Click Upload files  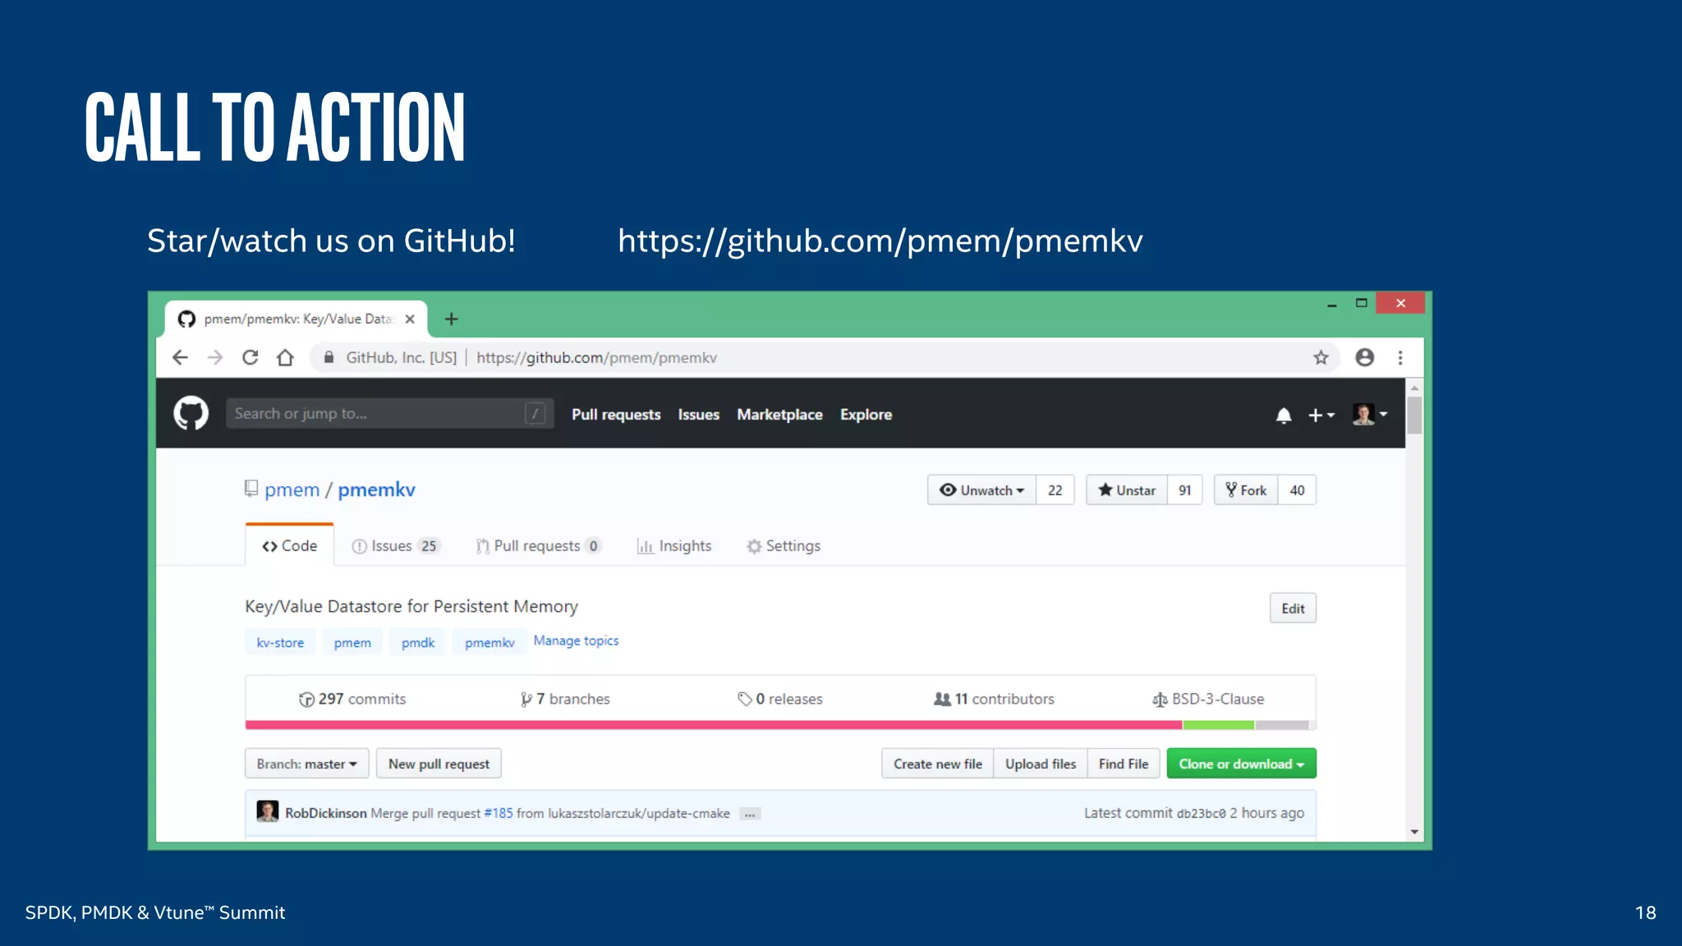(x=1041, y=764)
